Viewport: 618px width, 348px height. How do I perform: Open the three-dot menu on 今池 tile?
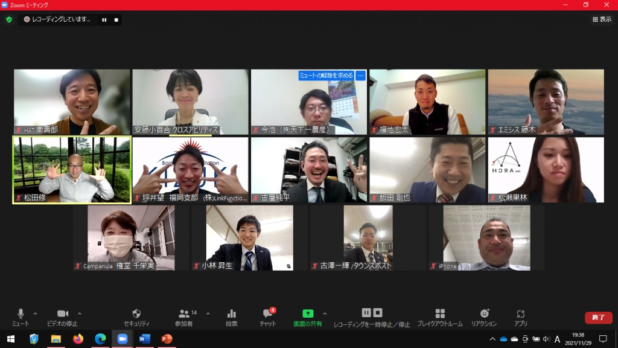click(x=360, y=76)
